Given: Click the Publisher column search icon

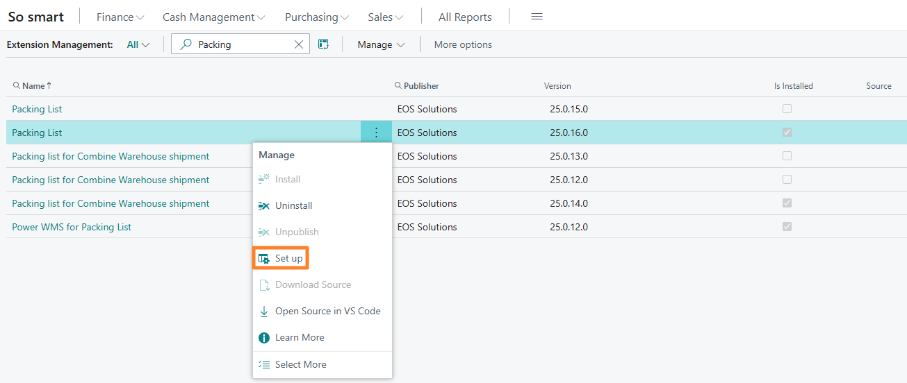Looking at the screenshot, I should point(398,86).
